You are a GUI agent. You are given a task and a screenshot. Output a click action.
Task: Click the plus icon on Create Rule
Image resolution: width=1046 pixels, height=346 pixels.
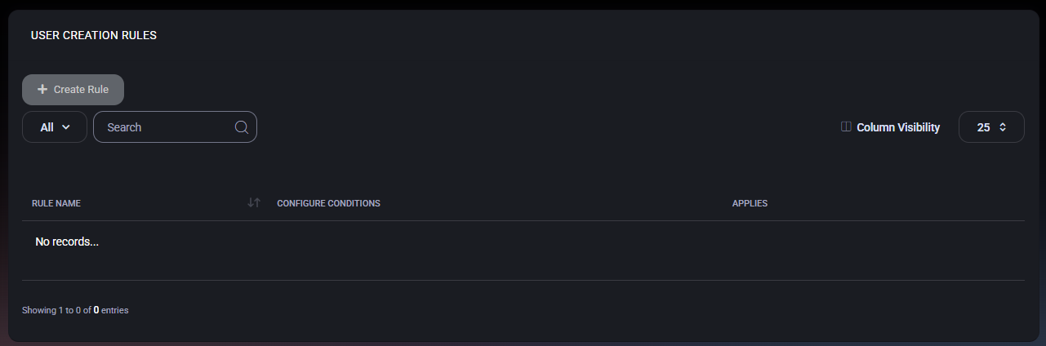click(x=42, y=90)
